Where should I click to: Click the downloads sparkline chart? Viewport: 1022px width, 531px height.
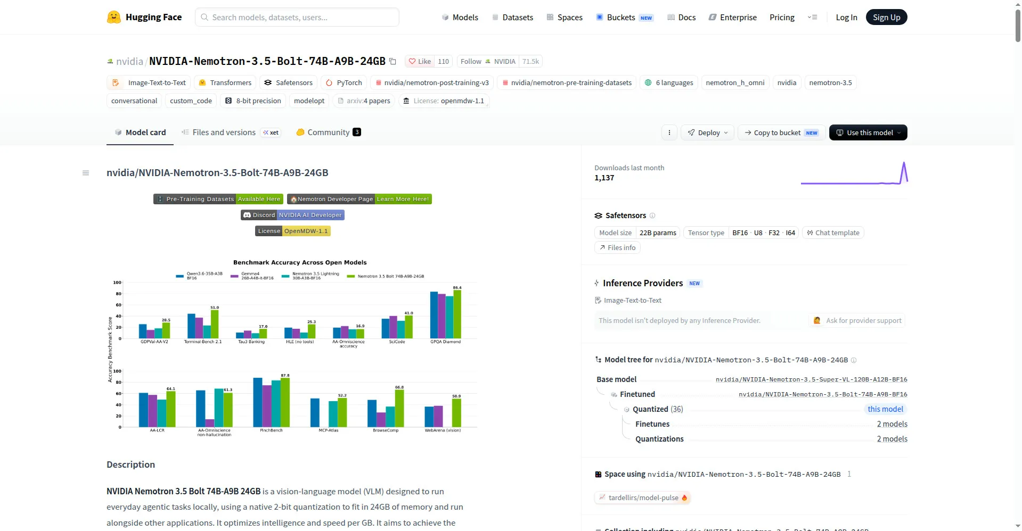click(854, 173)
